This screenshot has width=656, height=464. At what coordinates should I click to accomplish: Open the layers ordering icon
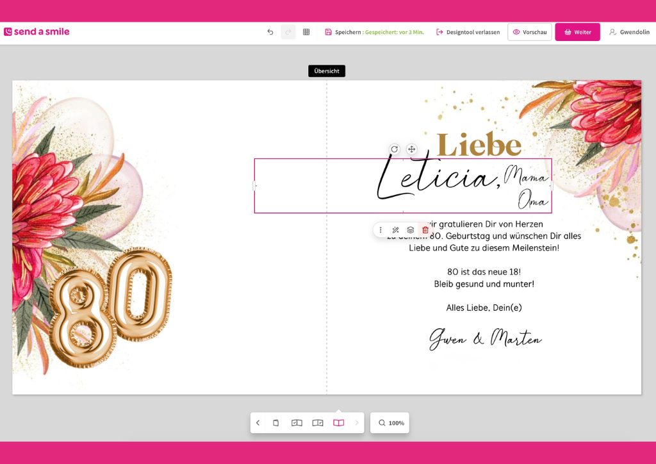coord(411,229)
